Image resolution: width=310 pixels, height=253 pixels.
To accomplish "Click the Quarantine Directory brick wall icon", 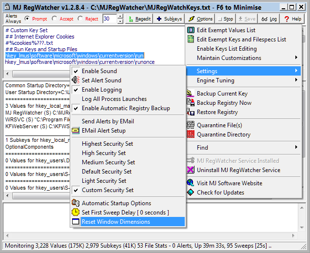I will tap(191, 135).
